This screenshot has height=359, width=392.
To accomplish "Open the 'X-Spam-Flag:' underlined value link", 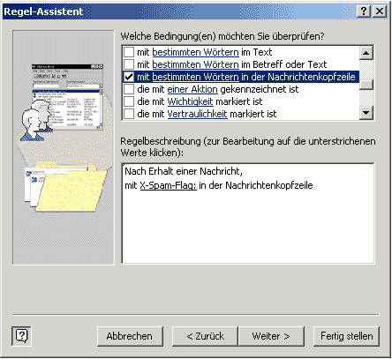I will pyautogui.click(x=168, y=185).
